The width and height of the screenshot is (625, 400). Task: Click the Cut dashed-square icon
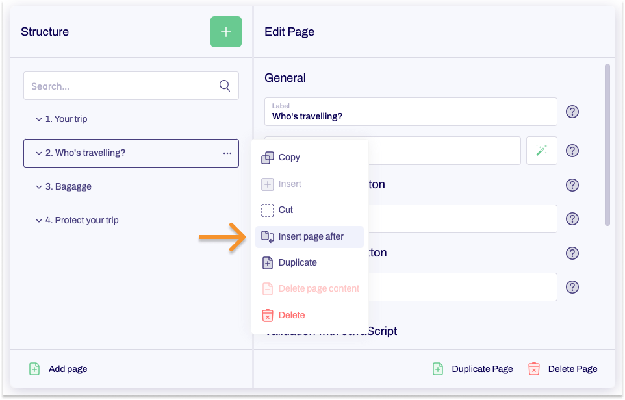(268, 210)
